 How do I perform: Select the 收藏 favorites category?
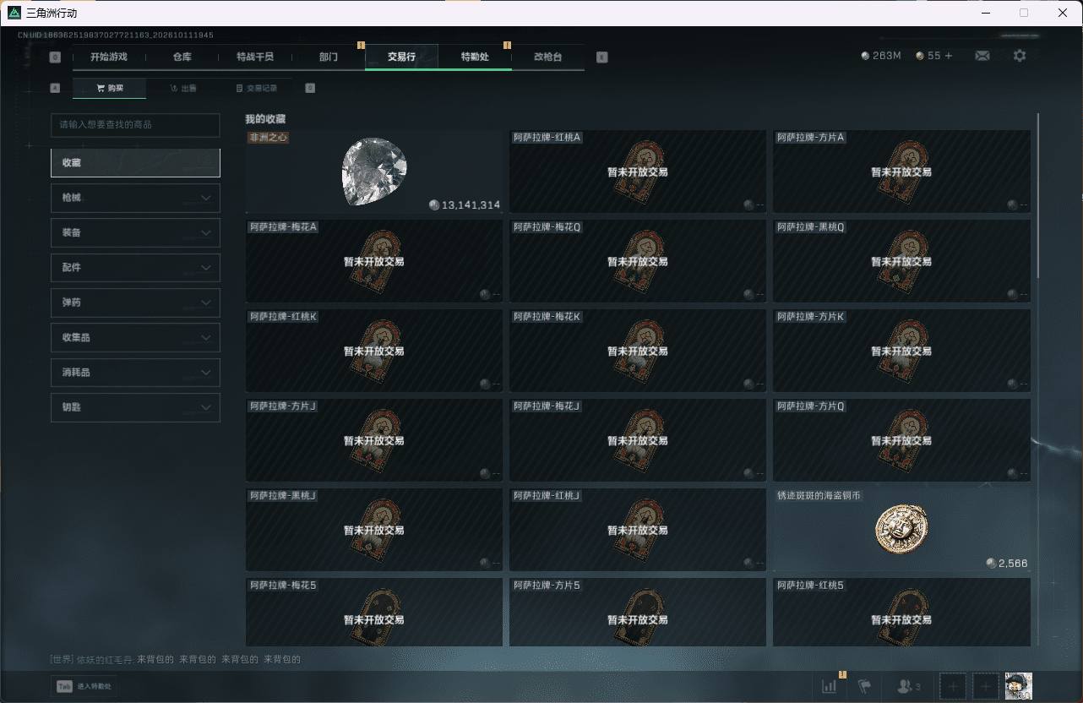tap(135, 162)
